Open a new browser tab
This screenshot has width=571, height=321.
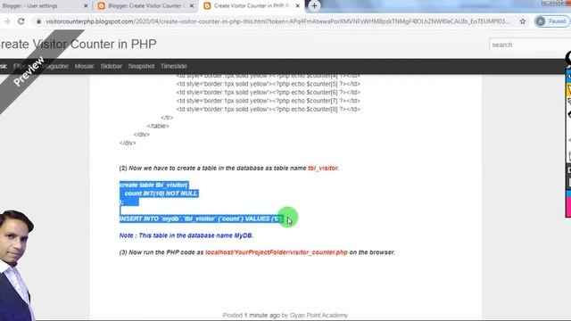[x=314, y=6]
